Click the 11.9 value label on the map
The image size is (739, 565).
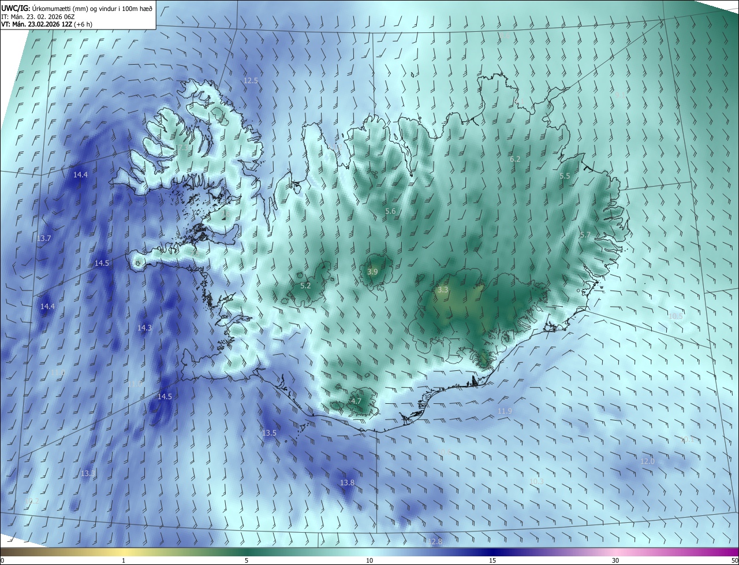click(505, 411)
